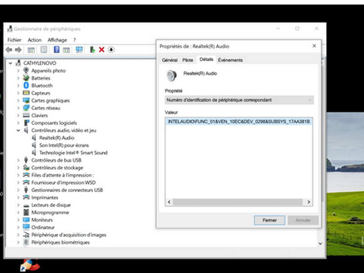Image resolution: width=364 pixels, height=273 pixels.
Task: Click the Valeur list's right scroll arrow
Action: [308, 202]
